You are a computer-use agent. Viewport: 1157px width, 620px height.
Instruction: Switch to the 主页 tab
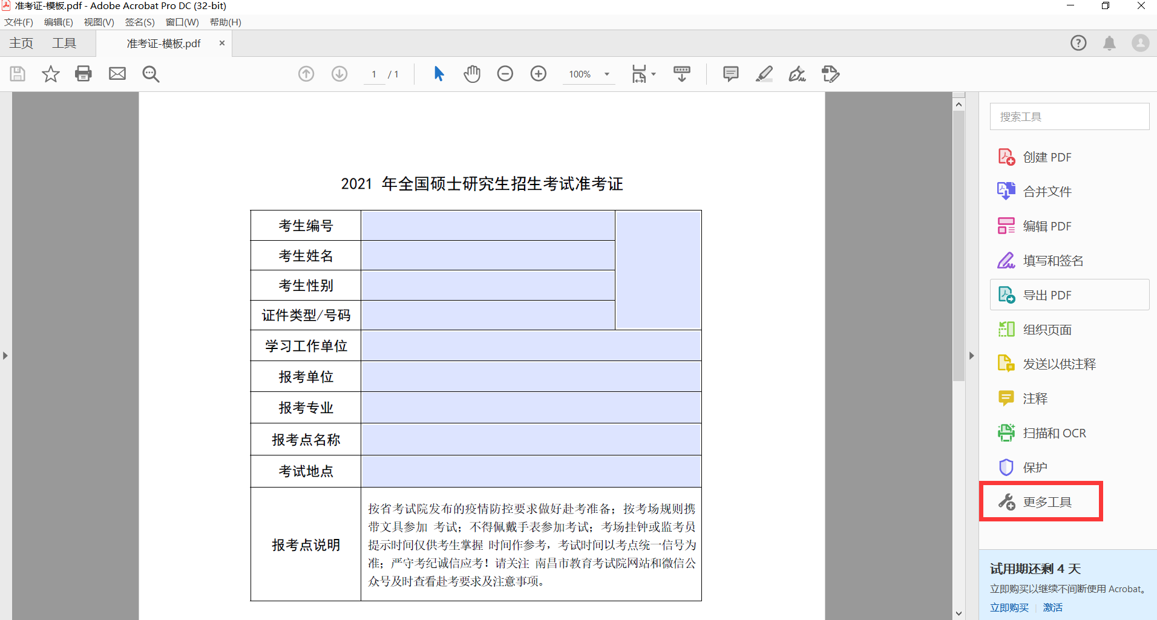pyautogui.click(x=21, y=44)
